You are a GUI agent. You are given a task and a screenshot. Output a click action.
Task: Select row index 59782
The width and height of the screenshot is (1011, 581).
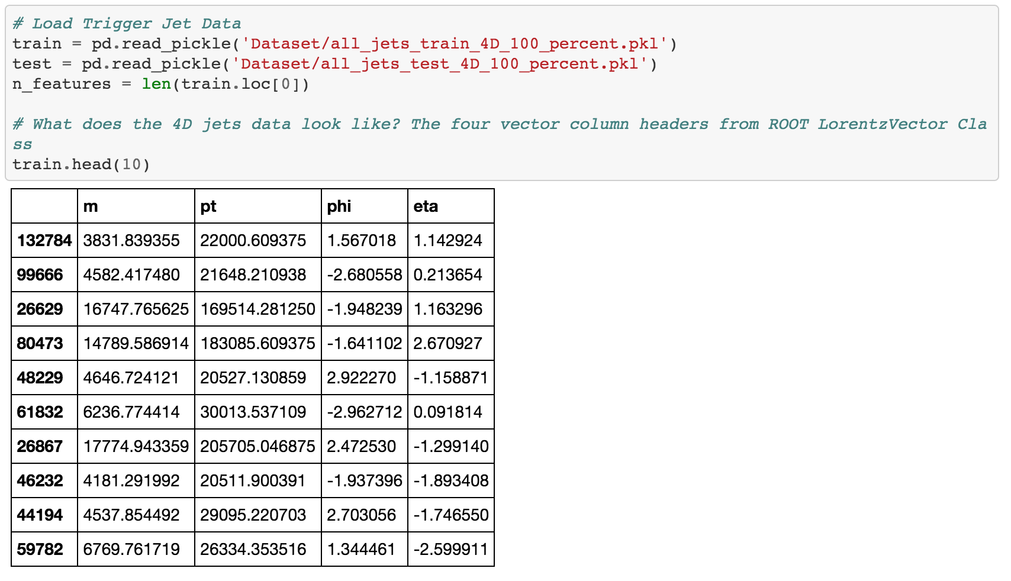[40, 549]
